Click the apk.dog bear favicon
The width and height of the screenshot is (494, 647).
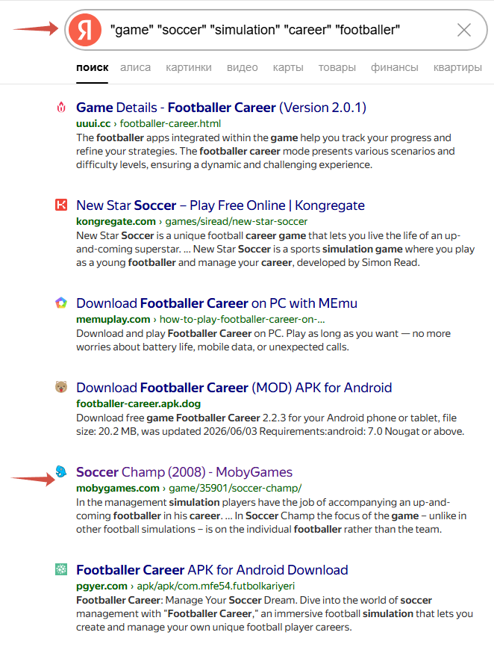[61, 387]
